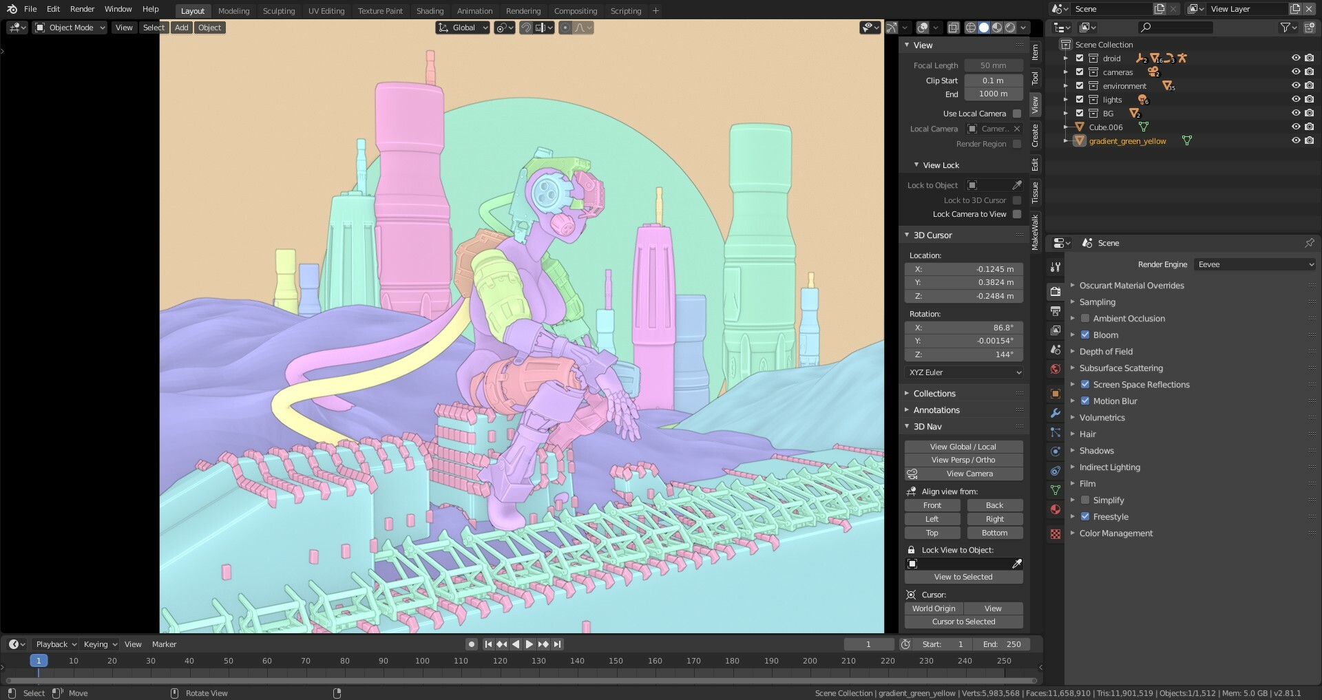The height and width of the screenshot is (700, 1322).
Task: Open the World properties tab icon
Action: point(1055,369)
